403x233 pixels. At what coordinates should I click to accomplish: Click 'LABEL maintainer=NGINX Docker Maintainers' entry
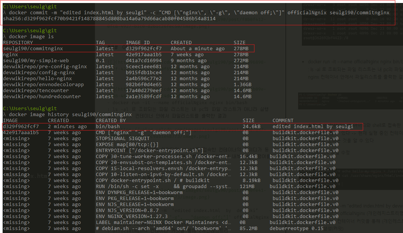pyautogui.click(x=163, y=223)
